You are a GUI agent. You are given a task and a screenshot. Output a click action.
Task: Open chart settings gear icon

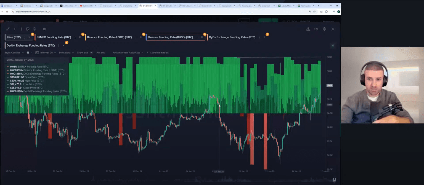click(x=324, y=29)
